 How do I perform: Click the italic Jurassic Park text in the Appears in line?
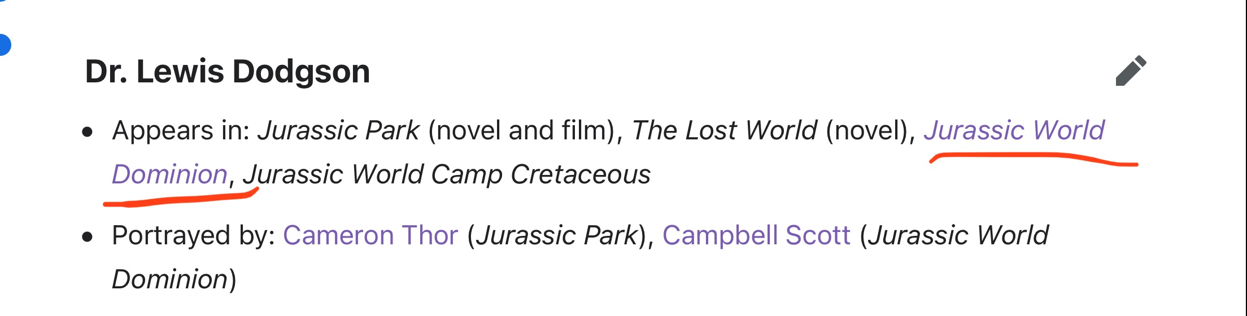(x=339, y=130)
